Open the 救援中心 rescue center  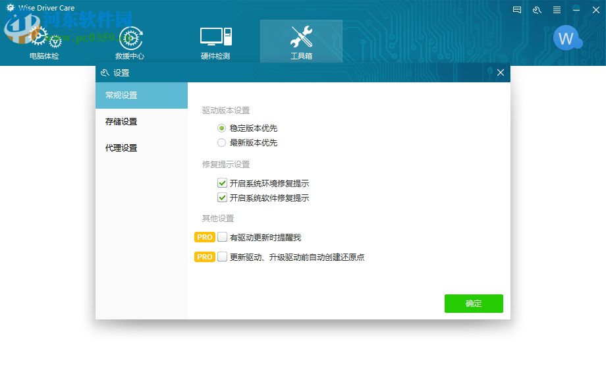(x=130, y=40)
